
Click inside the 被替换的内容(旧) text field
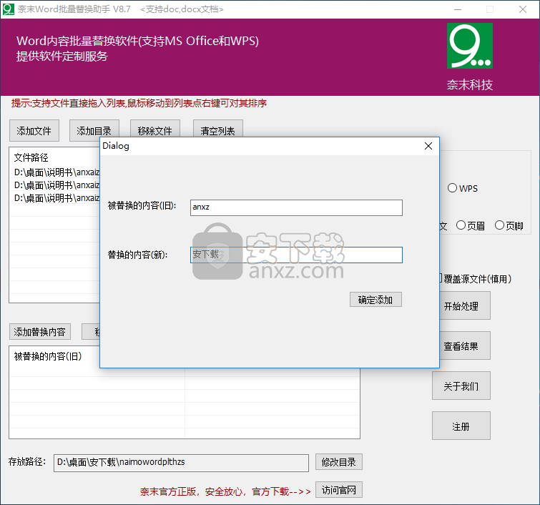point(296,207)
